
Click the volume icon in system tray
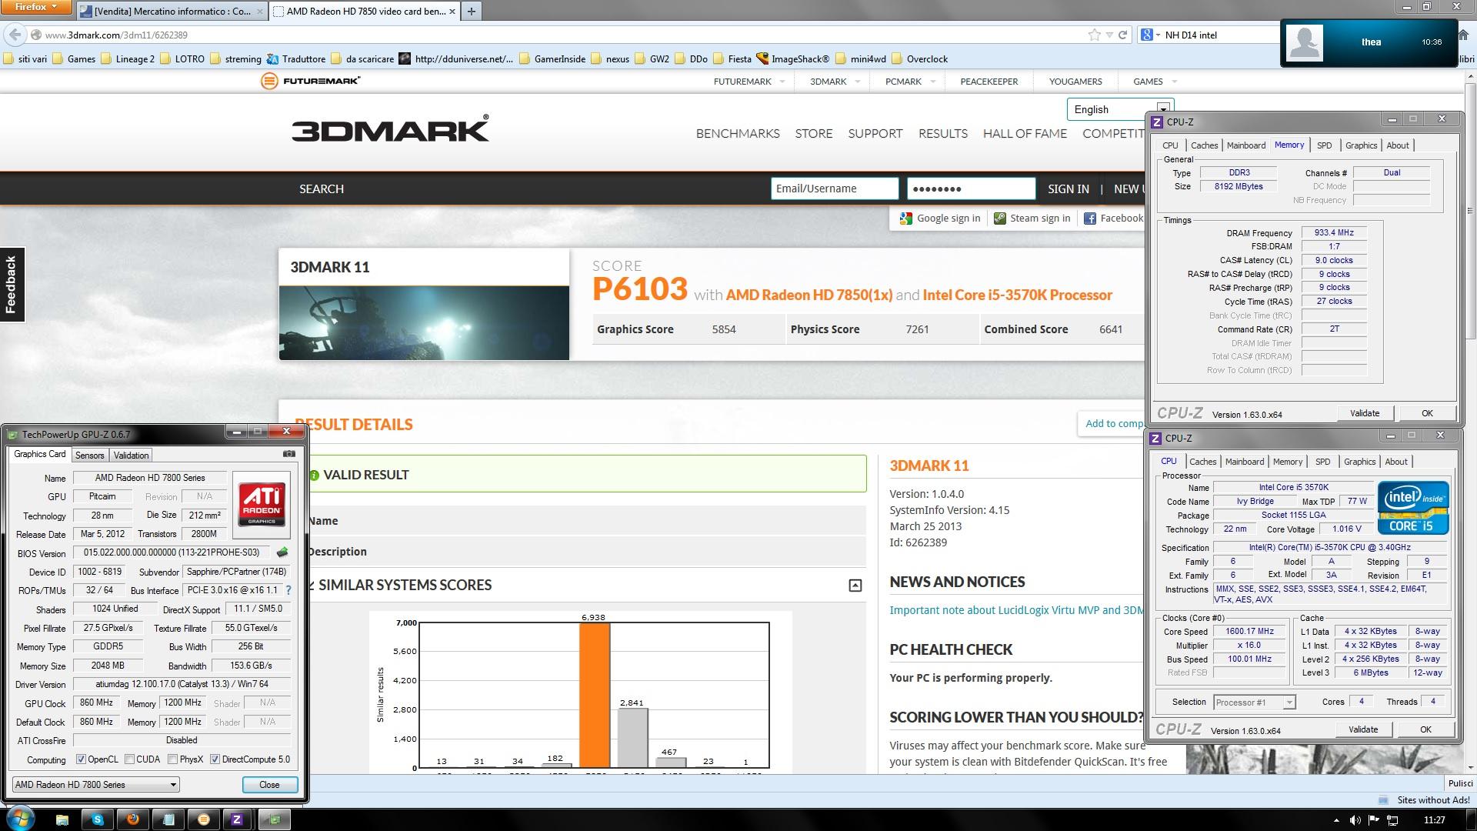coord(1355,820)
